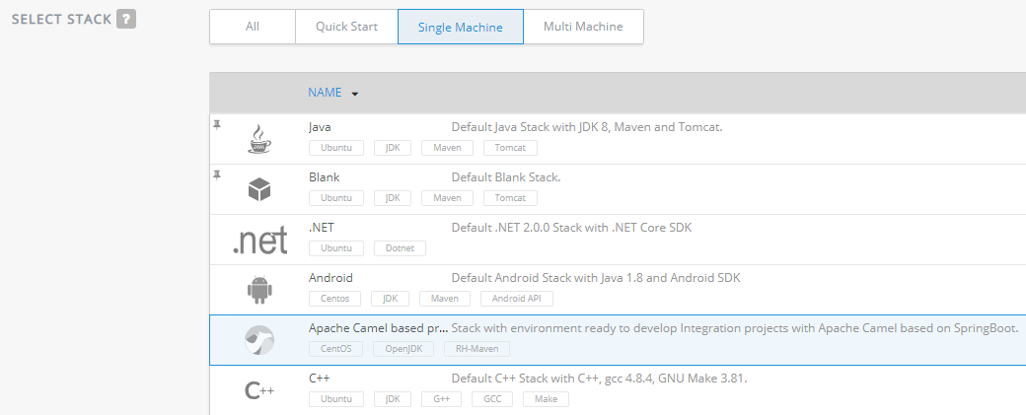Click the RH-Maven tag
This screenshot has height=415, width=1026.
point(477,349)
